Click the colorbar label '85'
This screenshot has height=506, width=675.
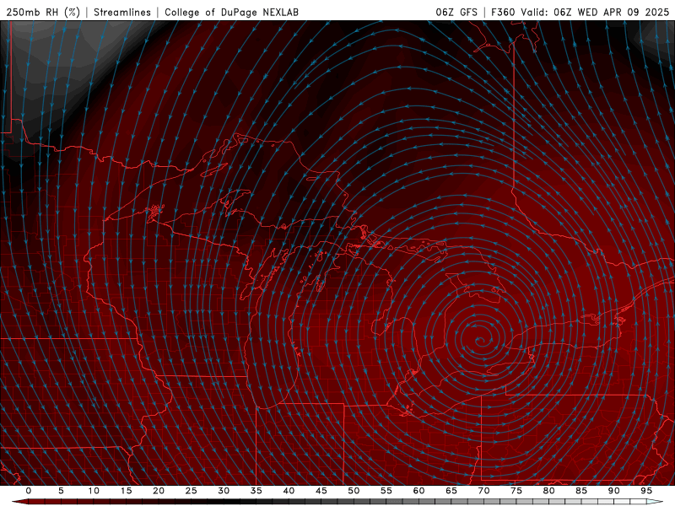coord(580,491)
